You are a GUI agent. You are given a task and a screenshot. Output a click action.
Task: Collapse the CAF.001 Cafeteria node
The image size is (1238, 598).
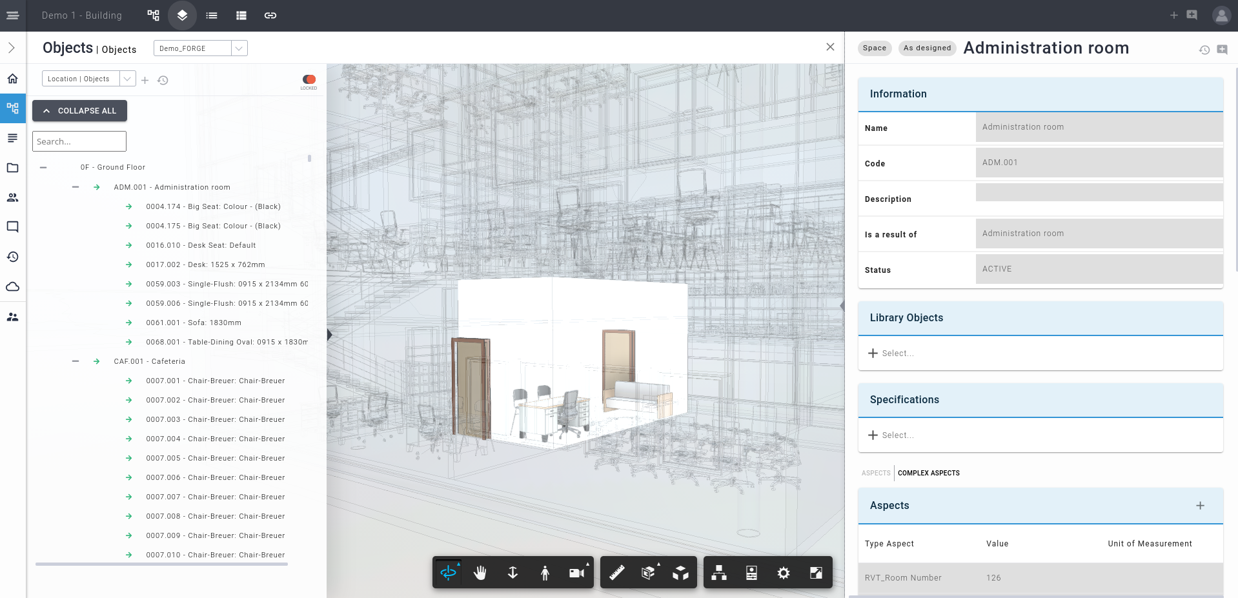click(76, 361)
